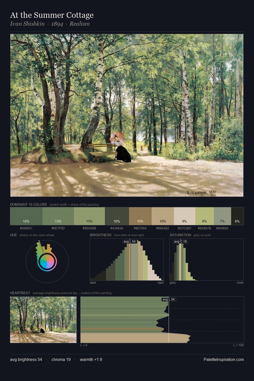Click the 'warmth +1.9' footer stat

coord(91,359)
